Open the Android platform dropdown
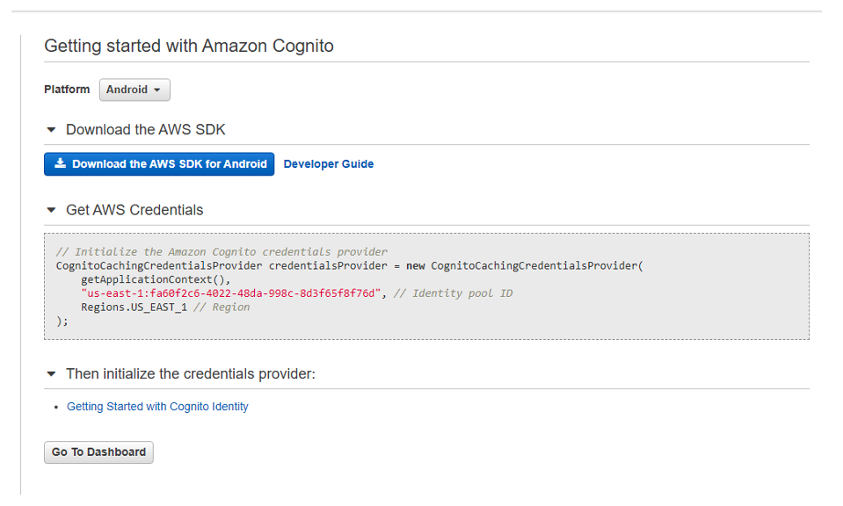The image size is (843, 506). 134,90
